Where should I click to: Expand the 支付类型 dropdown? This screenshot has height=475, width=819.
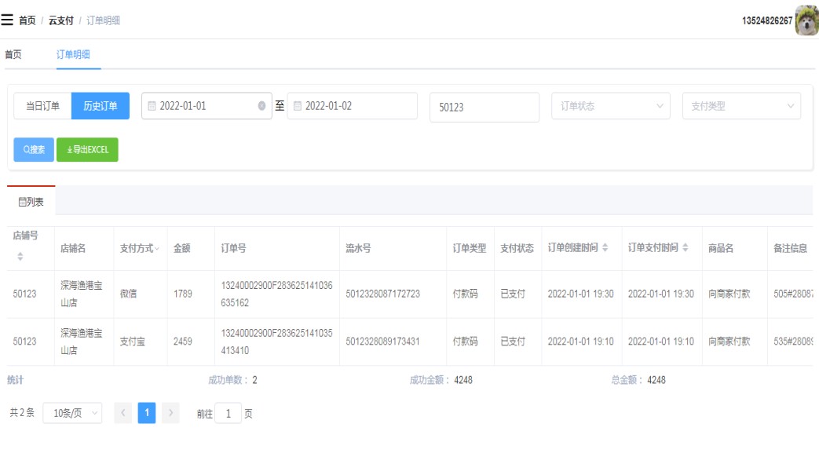[741, 106]
